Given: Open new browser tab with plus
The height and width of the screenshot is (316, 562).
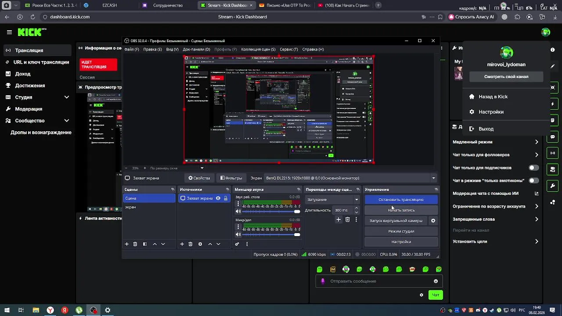Looking at the screenshot, I should 378,5.
